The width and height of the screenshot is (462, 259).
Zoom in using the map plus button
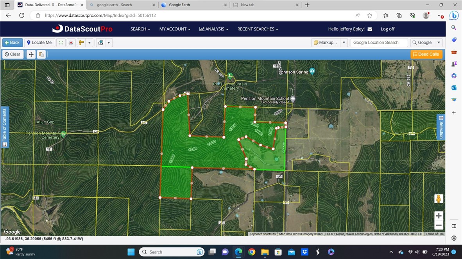439,216
